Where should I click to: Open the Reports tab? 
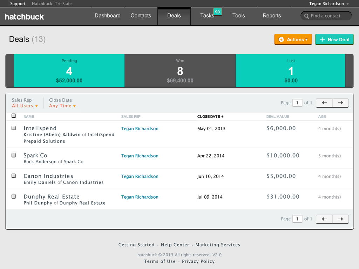point(272,15)
